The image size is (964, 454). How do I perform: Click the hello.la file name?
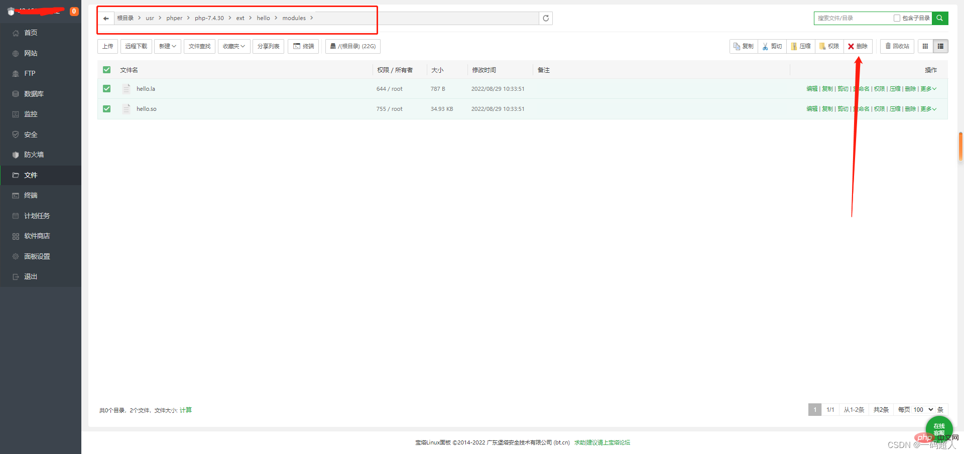(x=146, y=89)
